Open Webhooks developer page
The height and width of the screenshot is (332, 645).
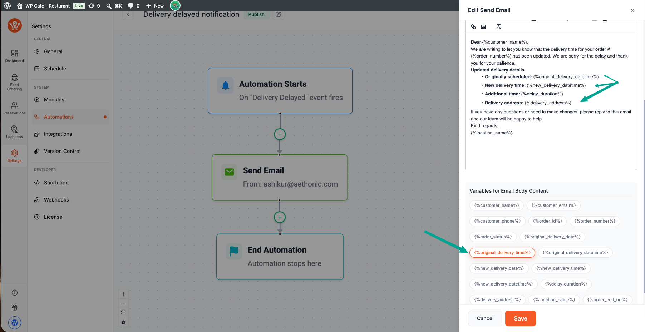[70, 200]
